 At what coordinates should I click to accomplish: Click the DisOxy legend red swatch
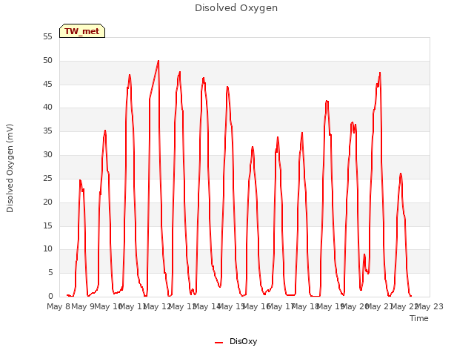point(218,343)
